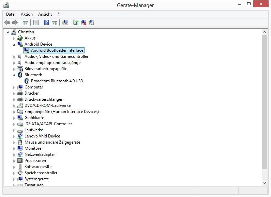Collapse the Bluetooth category
271x197 pixels.
14,75
